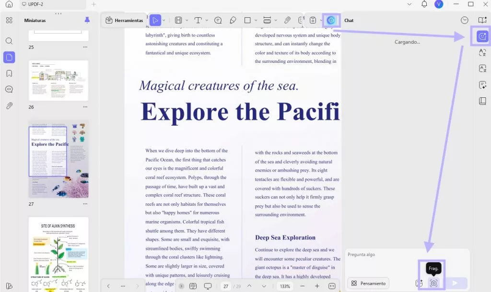Unpin the Miniaturas panel
The image size is (491, 292).
[87, 20]
